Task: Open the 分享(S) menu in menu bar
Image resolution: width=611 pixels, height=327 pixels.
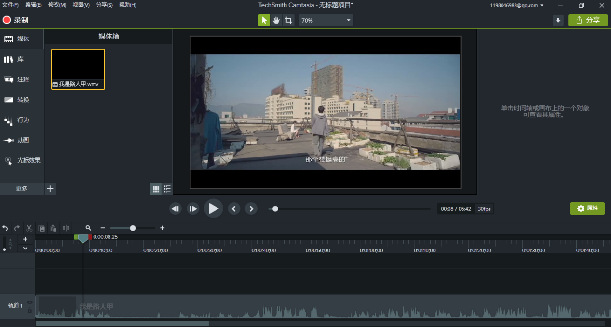Action: (104, 5)
